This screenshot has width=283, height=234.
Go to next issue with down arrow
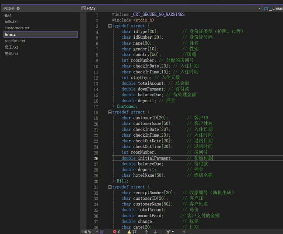pyautogui.click(x=155, y=231)
